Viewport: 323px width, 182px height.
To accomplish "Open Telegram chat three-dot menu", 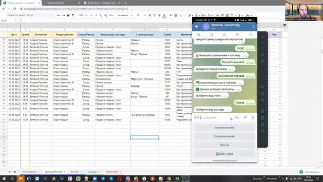I will (x=253, y=26).
